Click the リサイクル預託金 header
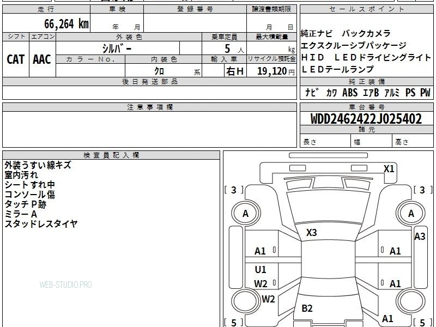Viewport: 436px width, 327px height. (271, 59)
